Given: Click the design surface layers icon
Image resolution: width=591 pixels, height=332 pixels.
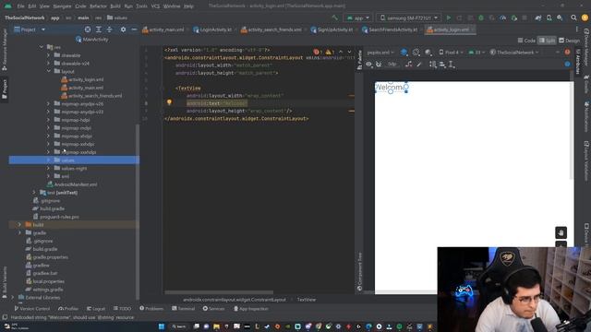Looking at the screenshot, I should [404, 53].
